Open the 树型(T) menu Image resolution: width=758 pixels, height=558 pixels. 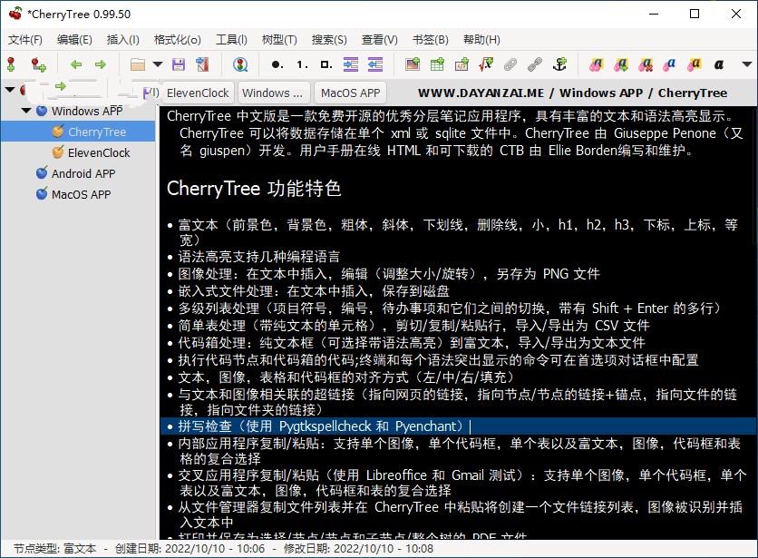[279, 40]
